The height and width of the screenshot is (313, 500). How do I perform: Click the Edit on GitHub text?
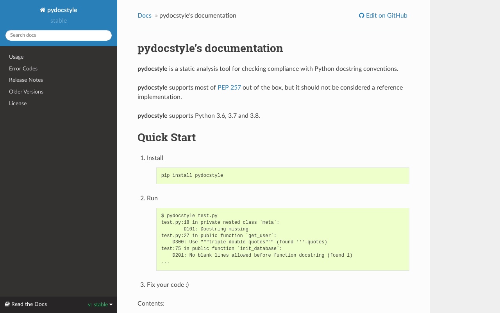pos(386,16)
